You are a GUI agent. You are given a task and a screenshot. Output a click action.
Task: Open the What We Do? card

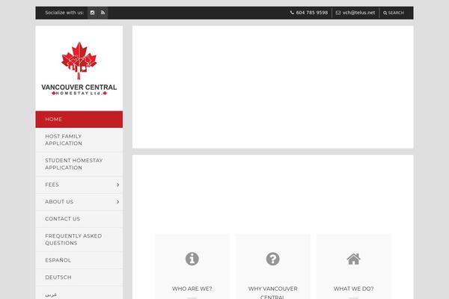354,266
